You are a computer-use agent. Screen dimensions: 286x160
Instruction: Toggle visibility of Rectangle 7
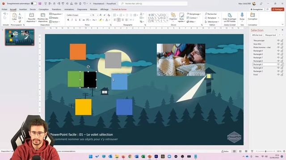tap(278, 57)
